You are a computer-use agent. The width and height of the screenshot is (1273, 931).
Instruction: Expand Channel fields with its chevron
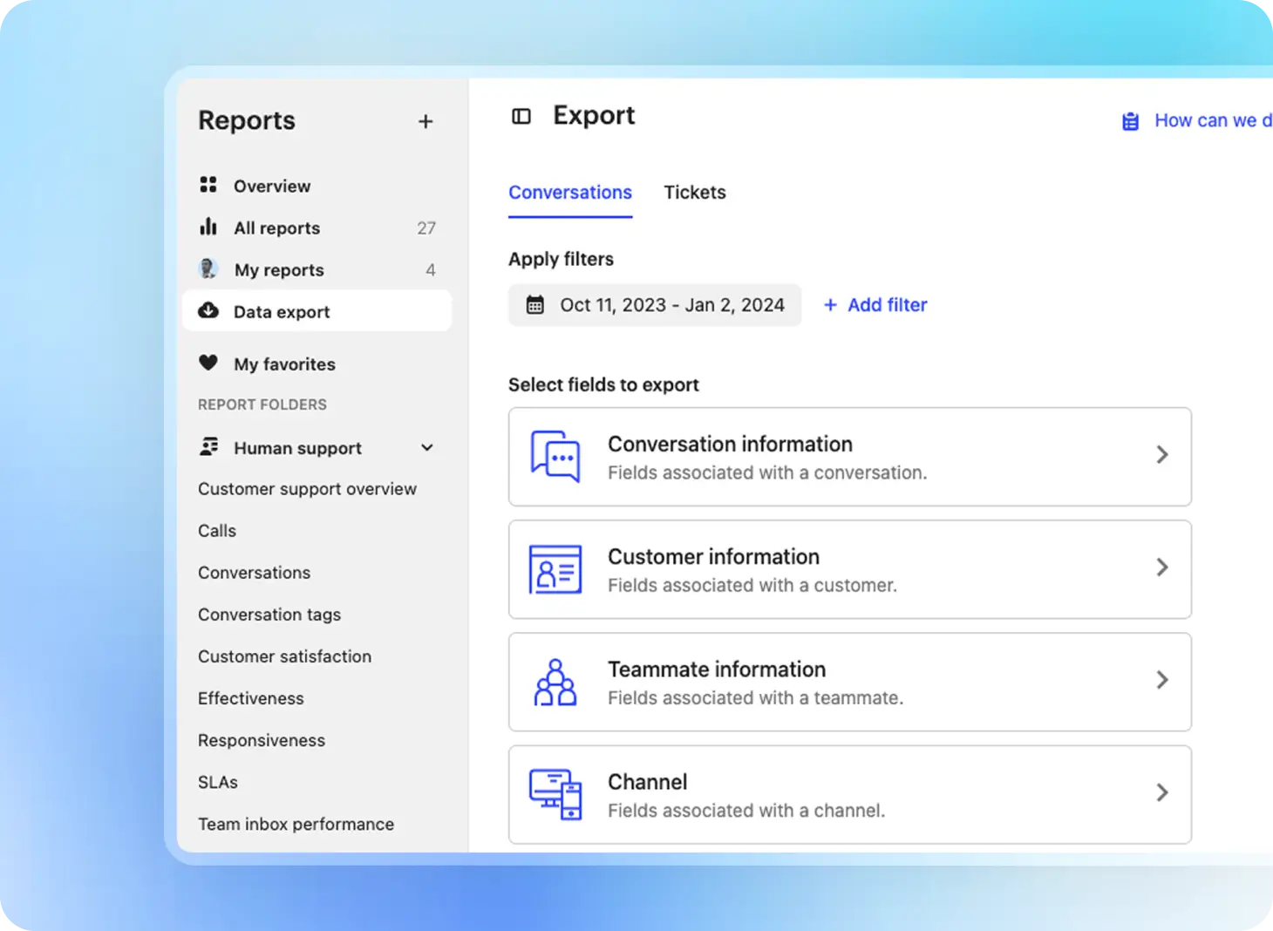click(x=1162, y=792)
